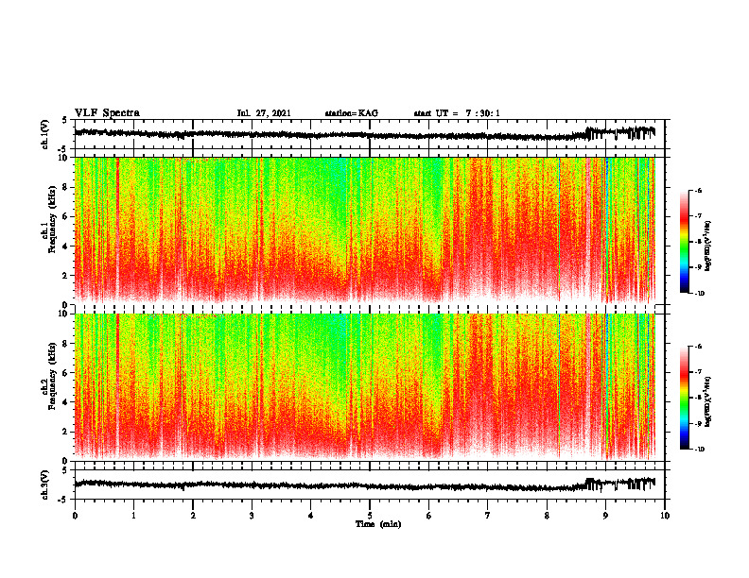Click inside the ch.2 spectrogram panel

370,387
